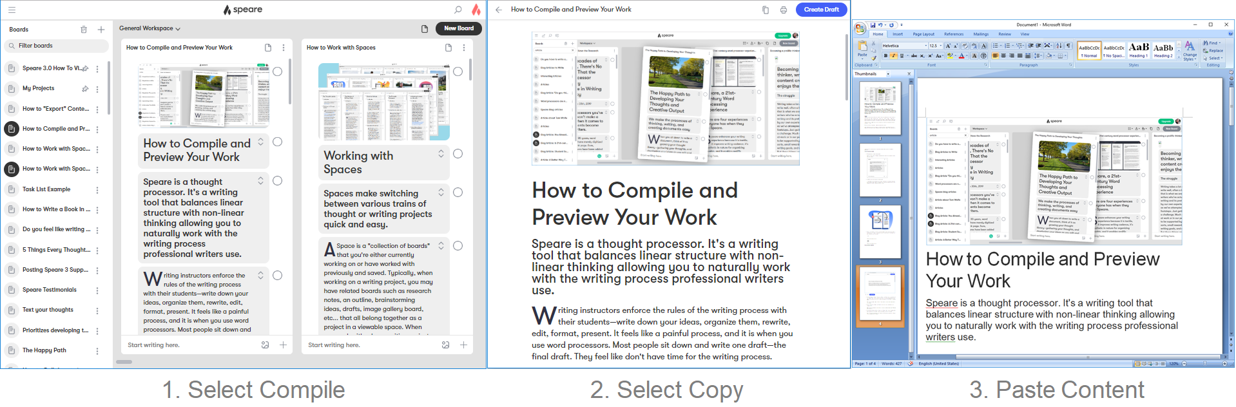Undo last action in Word
Viewport: 1236px width, 407px height.
(880, 25)
